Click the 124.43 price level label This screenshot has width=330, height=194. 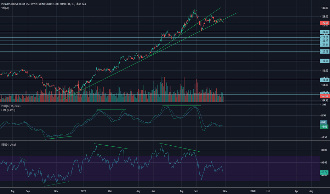point(324,32)
